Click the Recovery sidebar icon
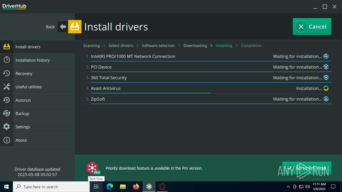The width and height of the screenshot is (342, 192). (x=7, y=73)
